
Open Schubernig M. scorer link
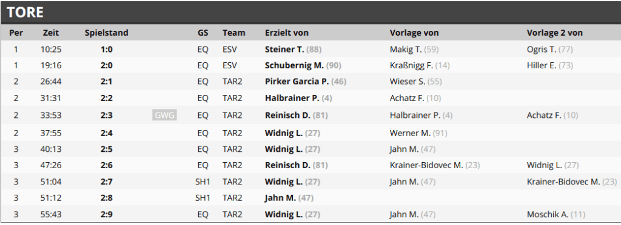tap(294, 65)
